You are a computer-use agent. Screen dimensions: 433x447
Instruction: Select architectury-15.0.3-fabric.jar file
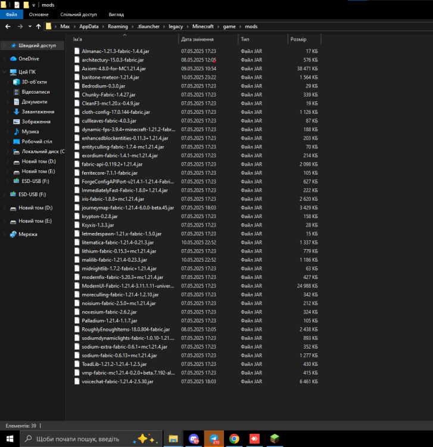click(x=113, y=60)
